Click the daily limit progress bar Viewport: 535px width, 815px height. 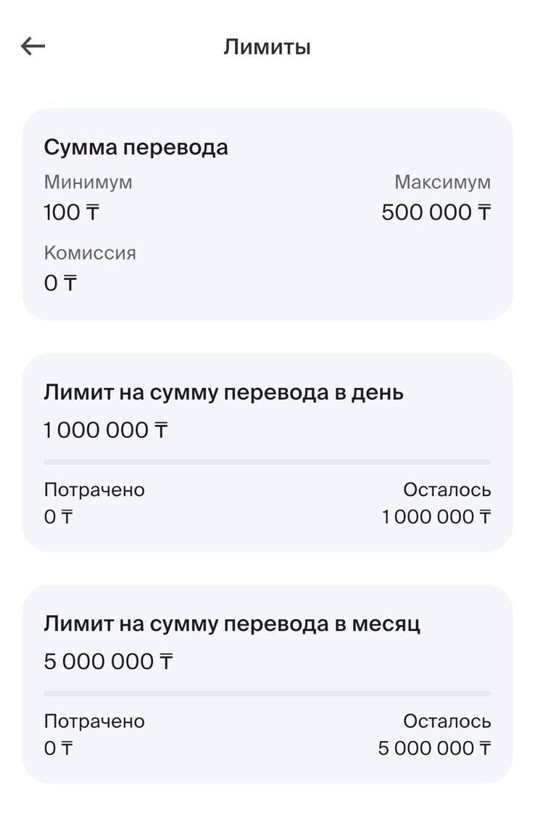[x=267, y=462]
